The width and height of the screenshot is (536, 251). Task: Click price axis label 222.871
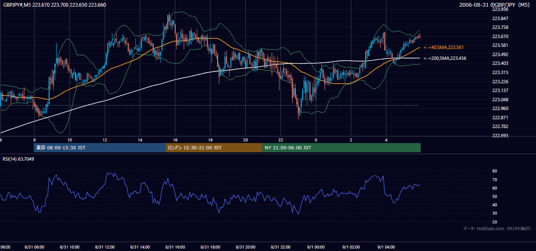pyautogui.click(x=500, y=118)
